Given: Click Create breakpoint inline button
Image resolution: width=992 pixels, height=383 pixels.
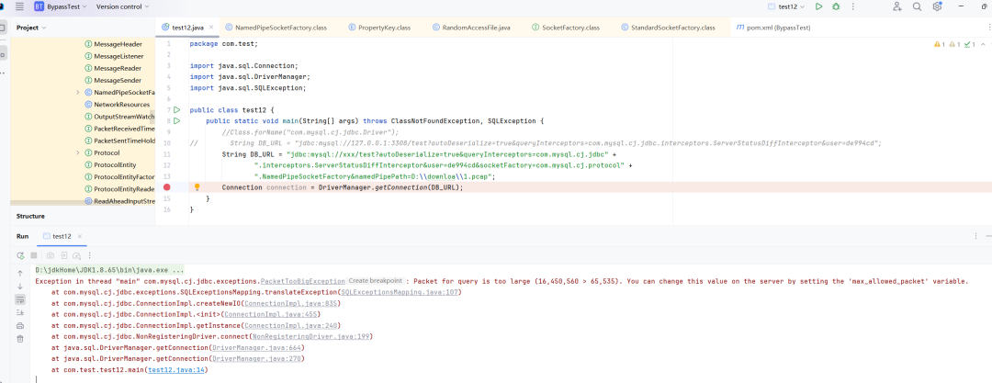Looking at the screenshot, I should [376, 280].
